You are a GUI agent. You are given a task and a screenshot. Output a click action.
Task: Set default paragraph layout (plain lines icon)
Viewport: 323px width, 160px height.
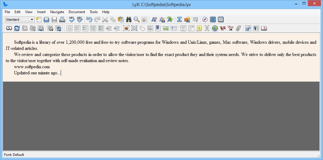click(x=70, y=28)
